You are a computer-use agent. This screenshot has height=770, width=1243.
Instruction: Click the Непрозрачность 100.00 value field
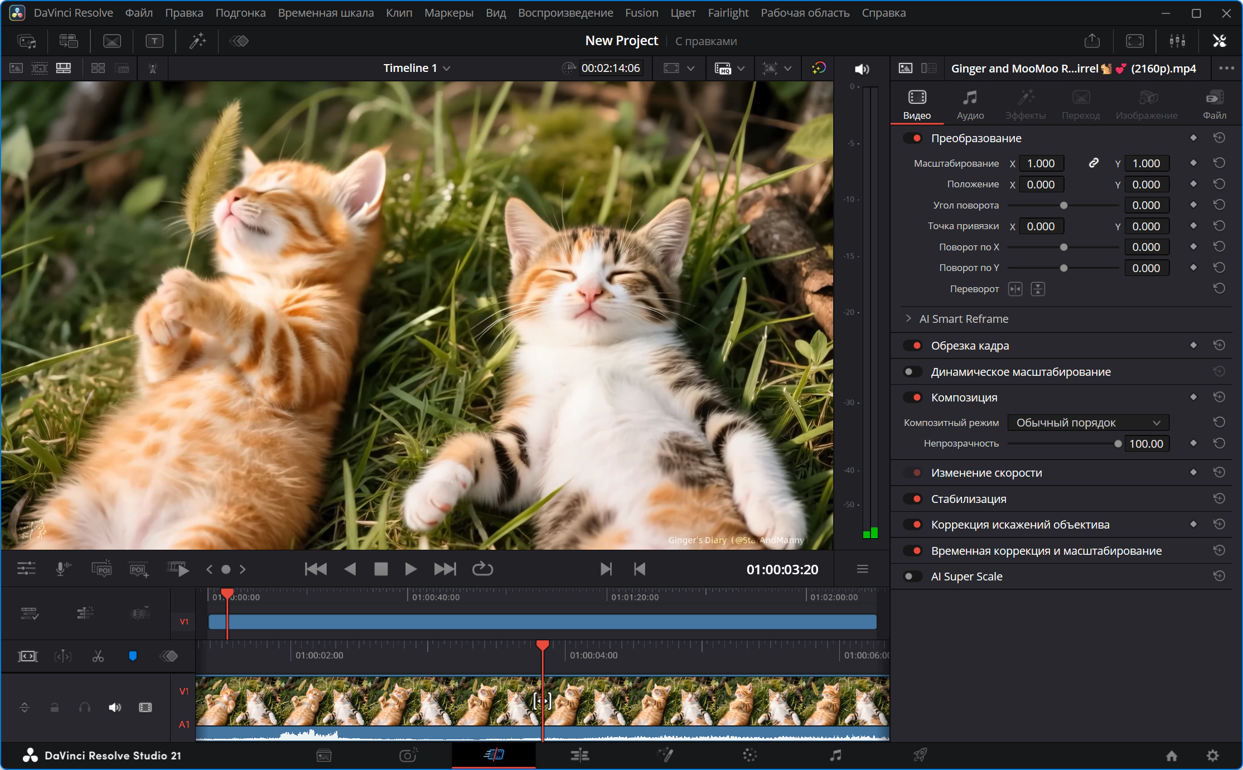point(1147,444)
